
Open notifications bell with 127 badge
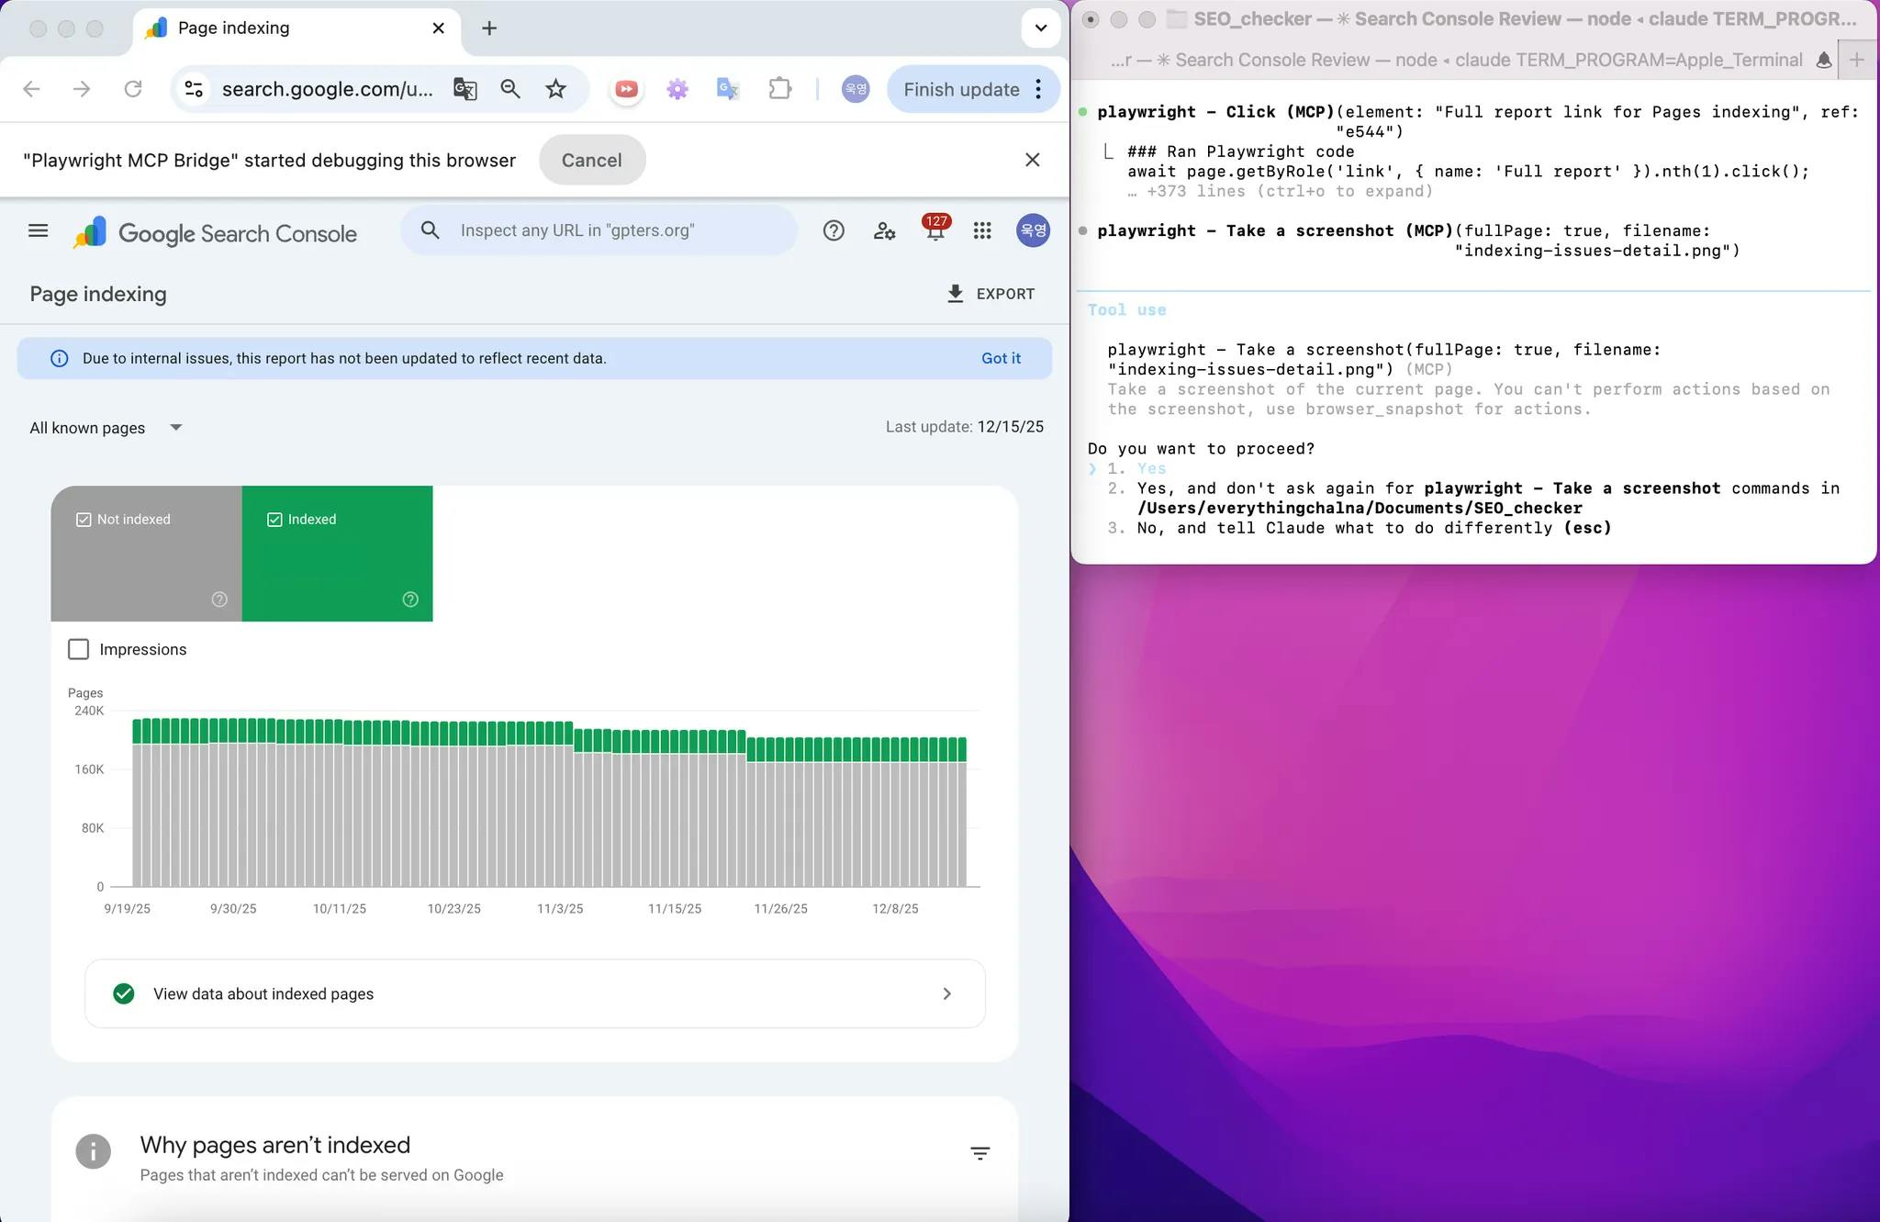click(x=934, y=230)
